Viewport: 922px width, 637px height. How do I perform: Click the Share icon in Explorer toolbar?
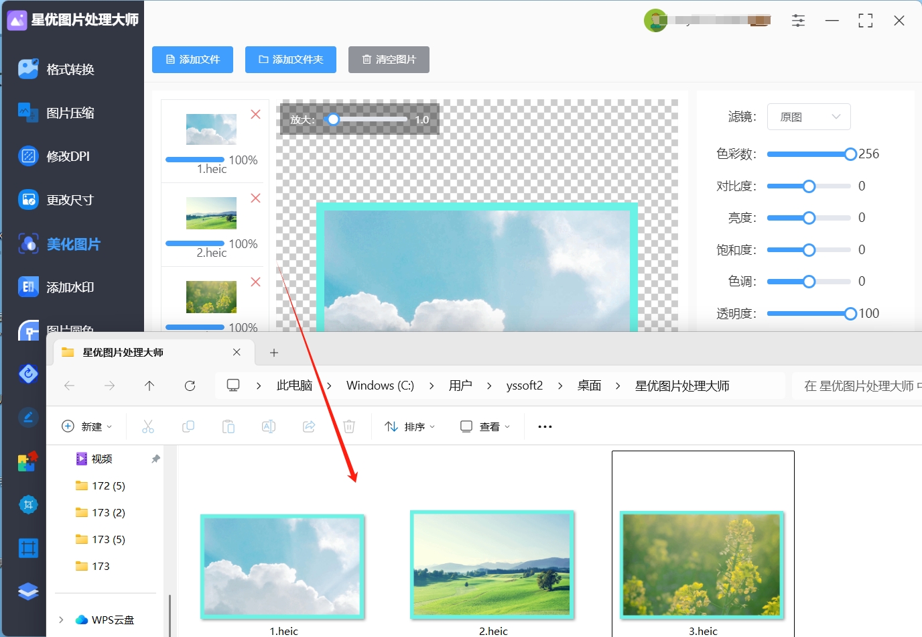click(309, 426)
